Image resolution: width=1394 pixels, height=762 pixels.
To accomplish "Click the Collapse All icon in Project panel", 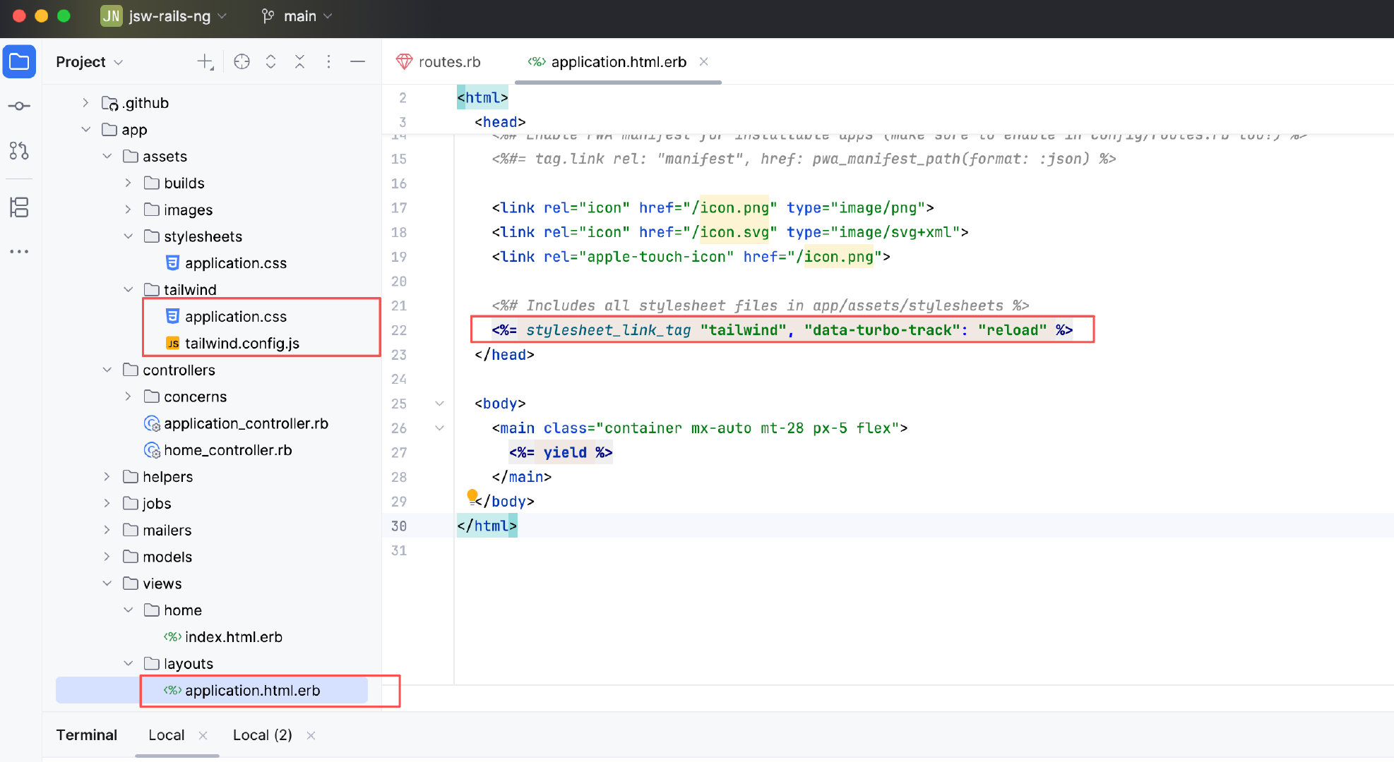I will pos(299,62).
